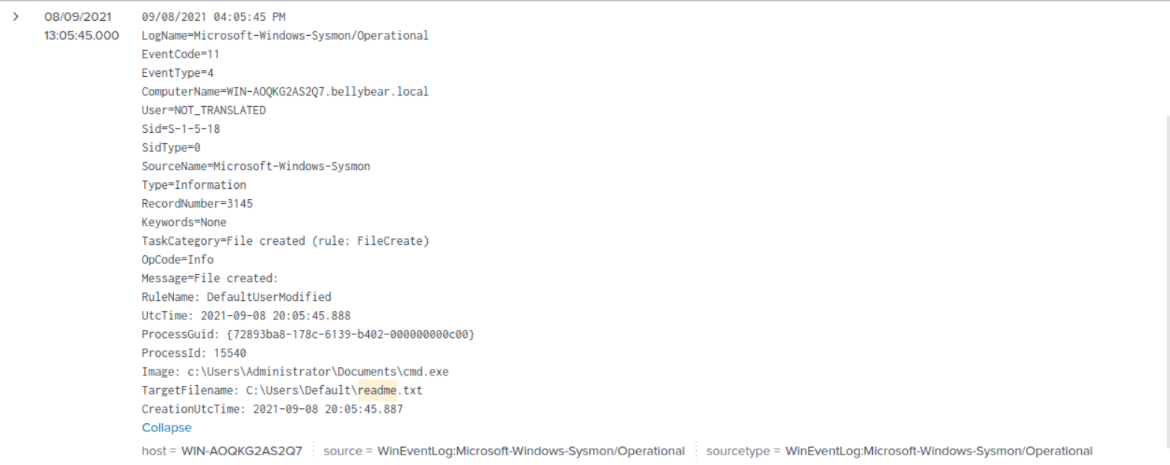Click the highlighted readme term in TargetFilename
Image resolution: width=1170 pixels, height=465 pixels.
pyautogui.click(x=377, y=390)
